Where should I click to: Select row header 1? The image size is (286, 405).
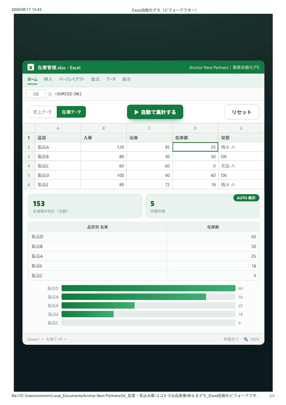coord(29,138)
